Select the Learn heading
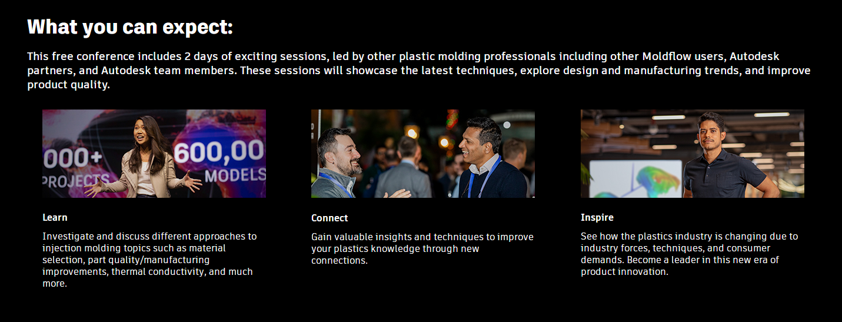 pos(55,217)
